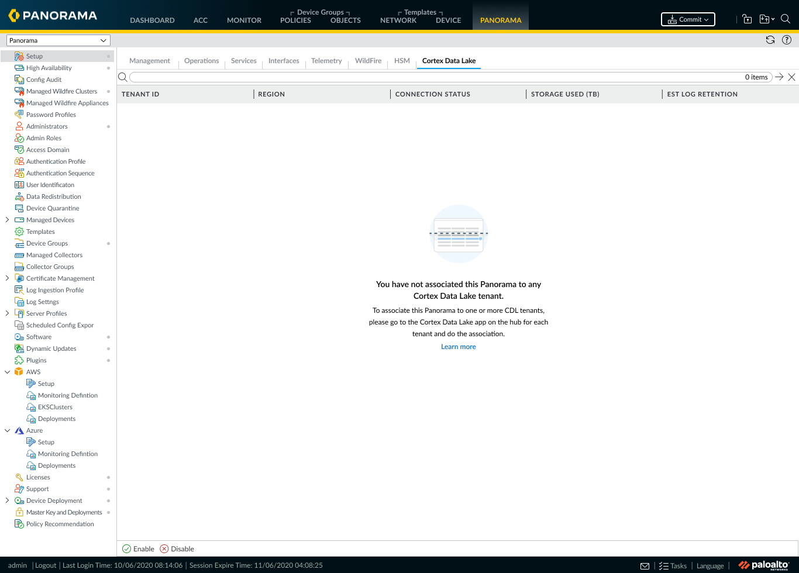Switch to the HSM tab
Viewport: 799px width, 573px height.
click(x=402, y=61)
